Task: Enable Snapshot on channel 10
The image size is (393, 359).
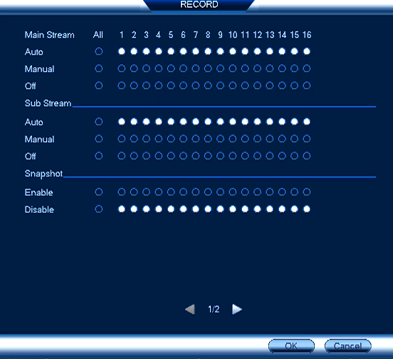Action: [x=233, y=192]
